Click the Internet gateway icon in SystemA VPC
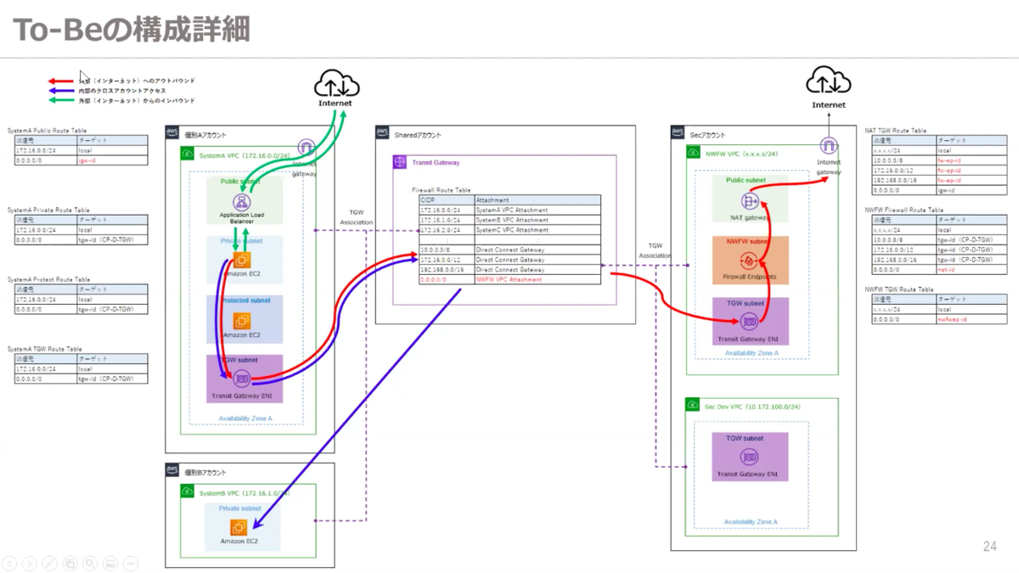 (307, 148)
